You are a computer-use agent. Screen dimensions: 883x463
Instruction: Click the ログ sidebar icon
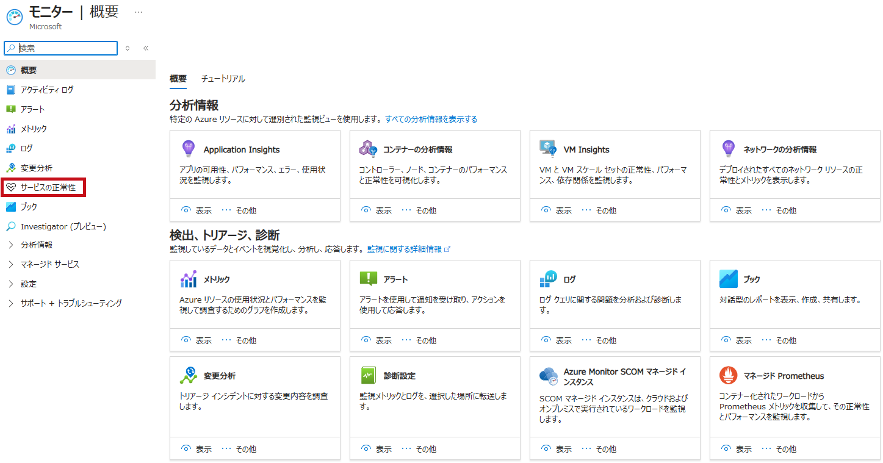[x=11, y=148]
